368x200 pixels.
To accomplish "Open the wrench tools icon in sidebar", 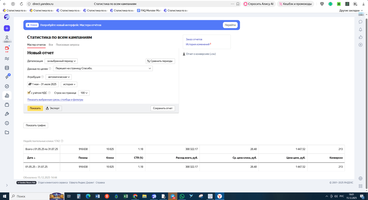I will point(7,114).
